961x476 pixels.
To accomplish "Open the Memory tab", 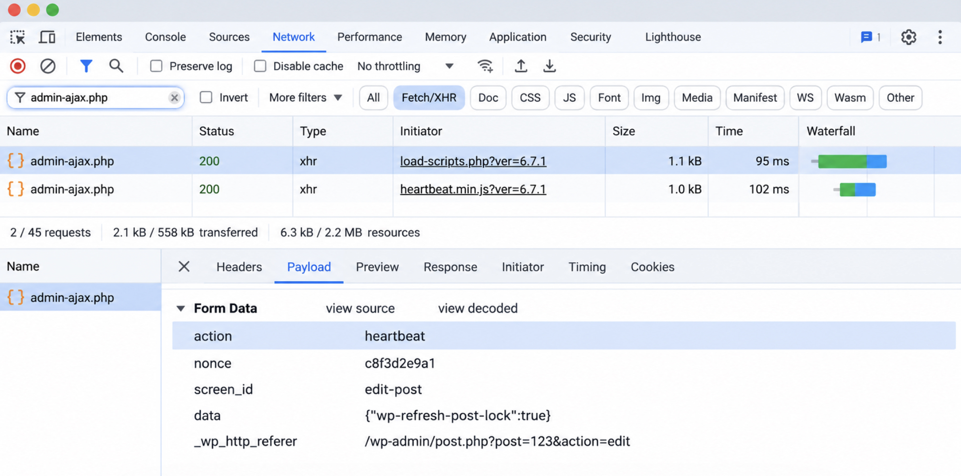I will (446, 37).
